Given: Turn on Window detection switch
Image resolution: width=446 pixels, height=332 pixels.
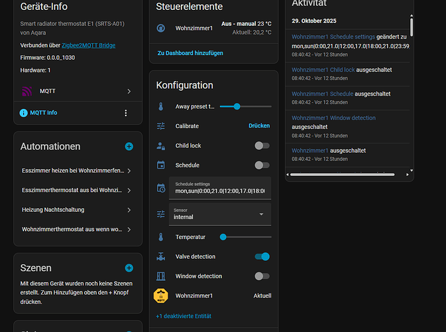Looking at the screenshot, I should [x=262, y=276].
